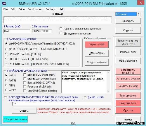
Task: Open the Edit menu
Action: click(x=13, y=9)
